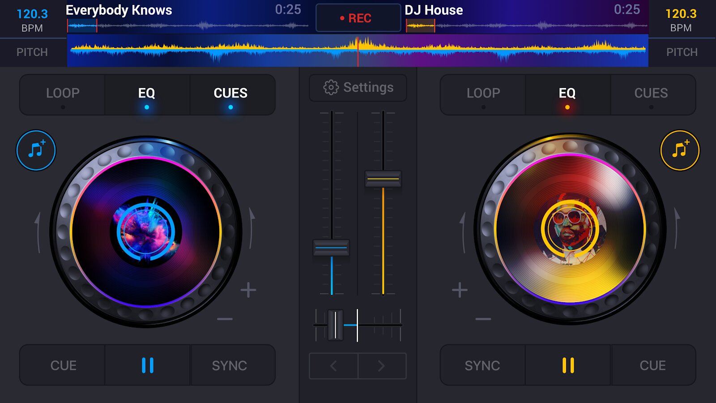This screenshot has height=403, width=716.
Task: Click the left deck BPM value 120.3
Action: tap(32, 14)
